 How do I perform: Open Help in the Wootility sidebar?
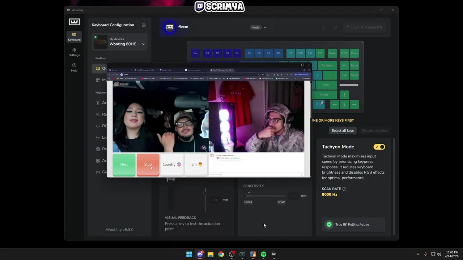(x=74, y=68)
